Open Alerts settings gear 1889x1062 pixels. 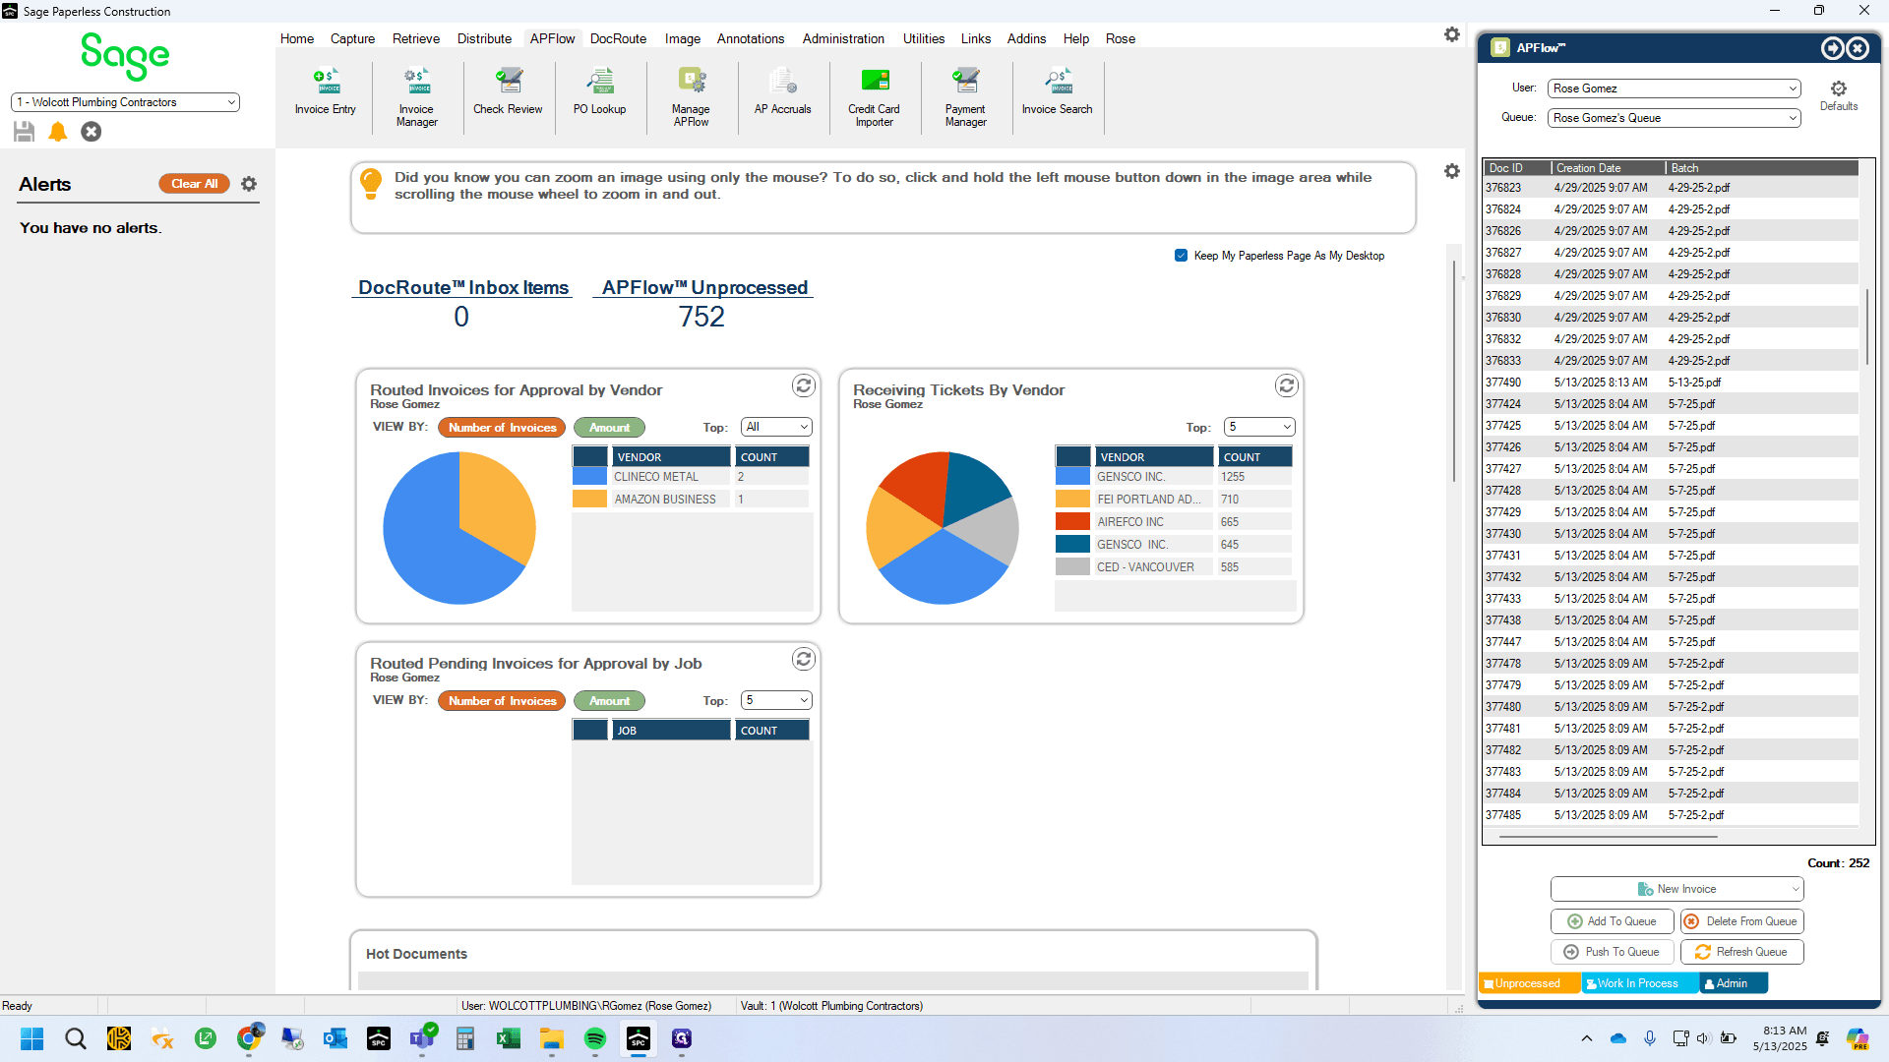(x=249, y=184)
